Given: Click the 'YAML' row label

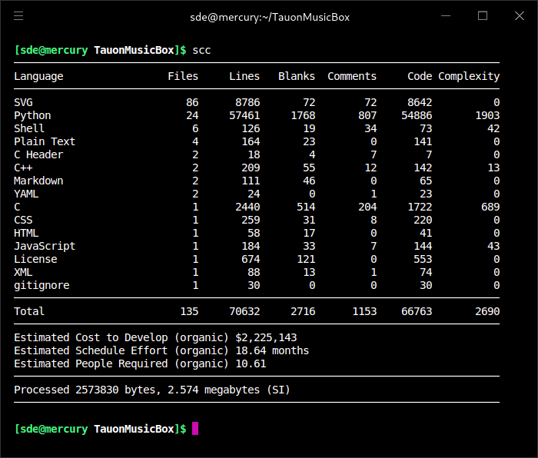Looking at the screenshot, I should (26, 194).
